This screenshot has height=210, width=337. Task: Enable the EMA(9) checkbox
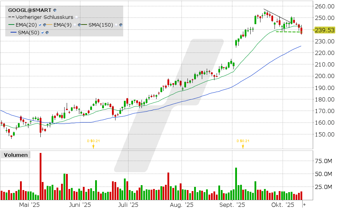[x=75, y=25]
